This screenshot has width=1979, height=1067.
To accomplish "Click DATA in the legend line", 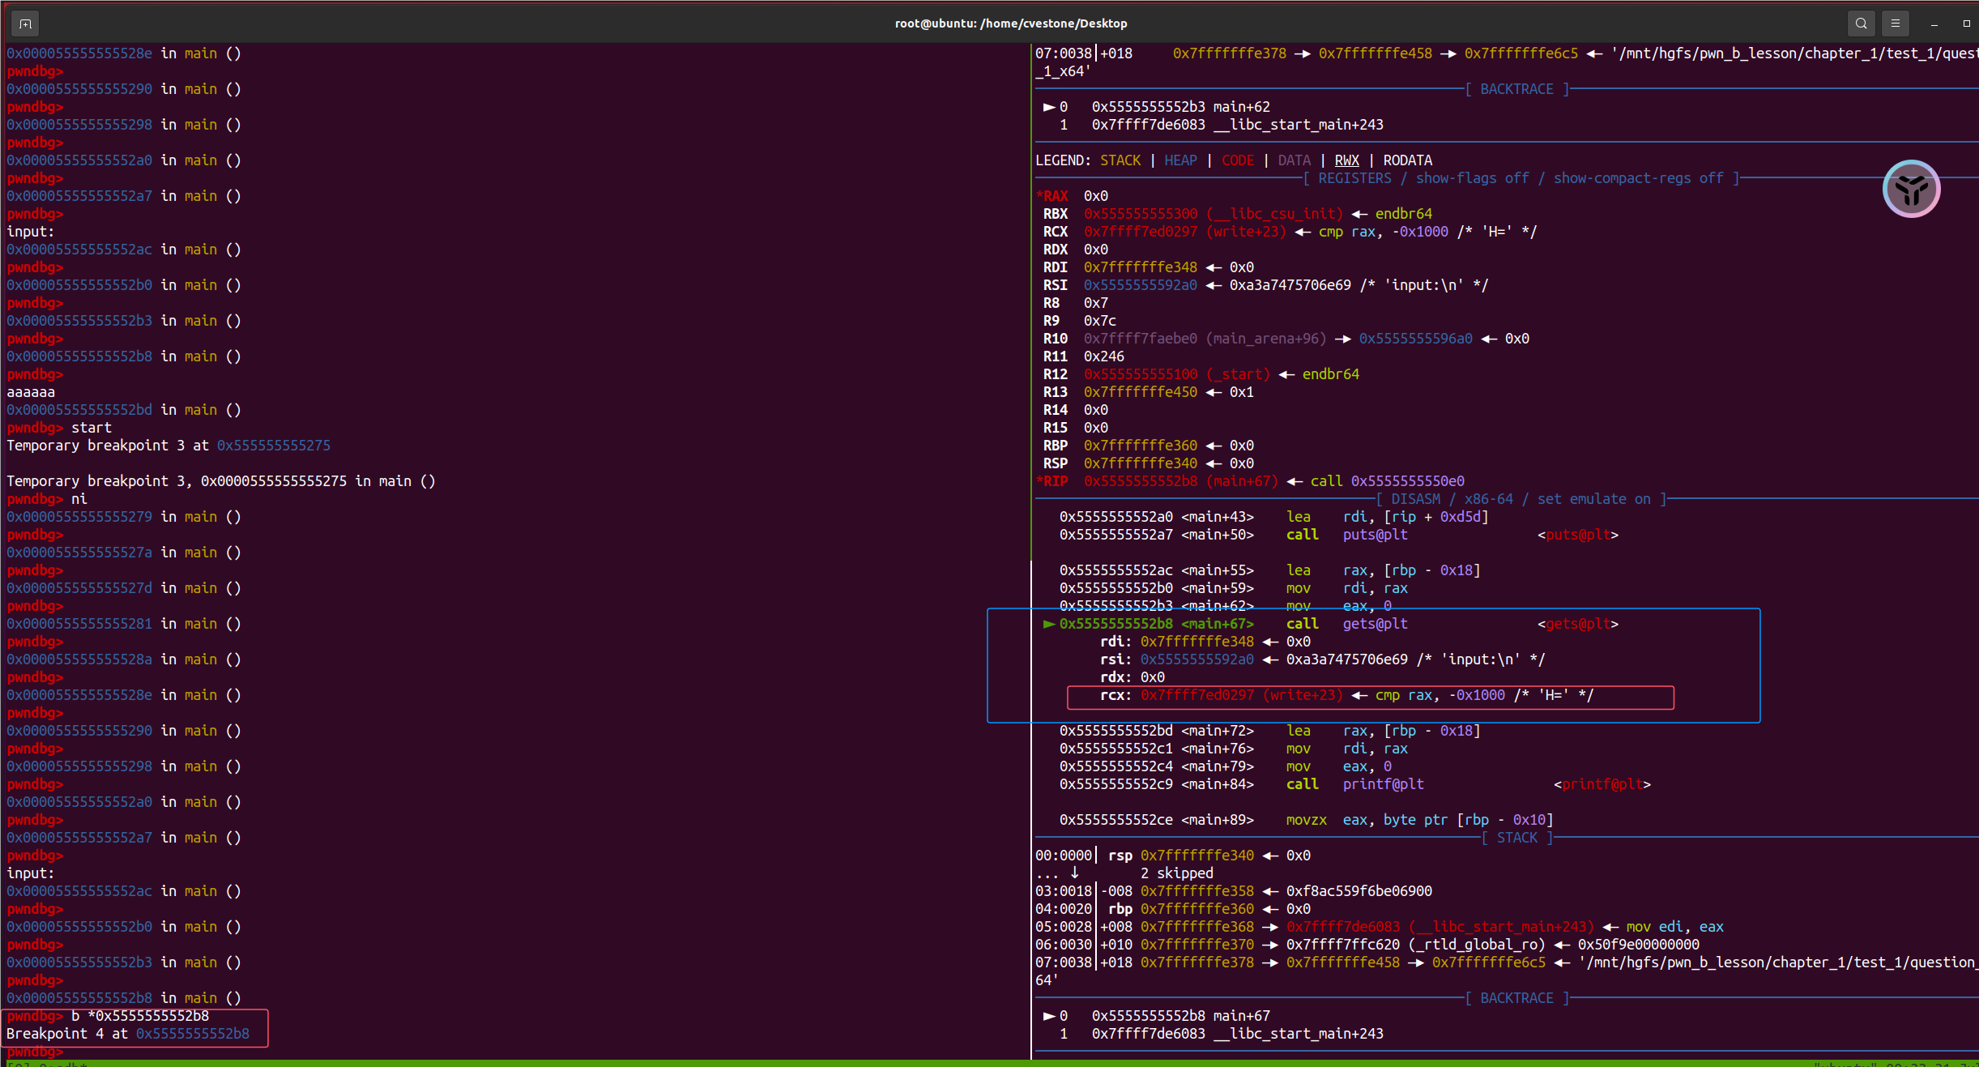I will pyautogui.click(x=1294, y=160).
